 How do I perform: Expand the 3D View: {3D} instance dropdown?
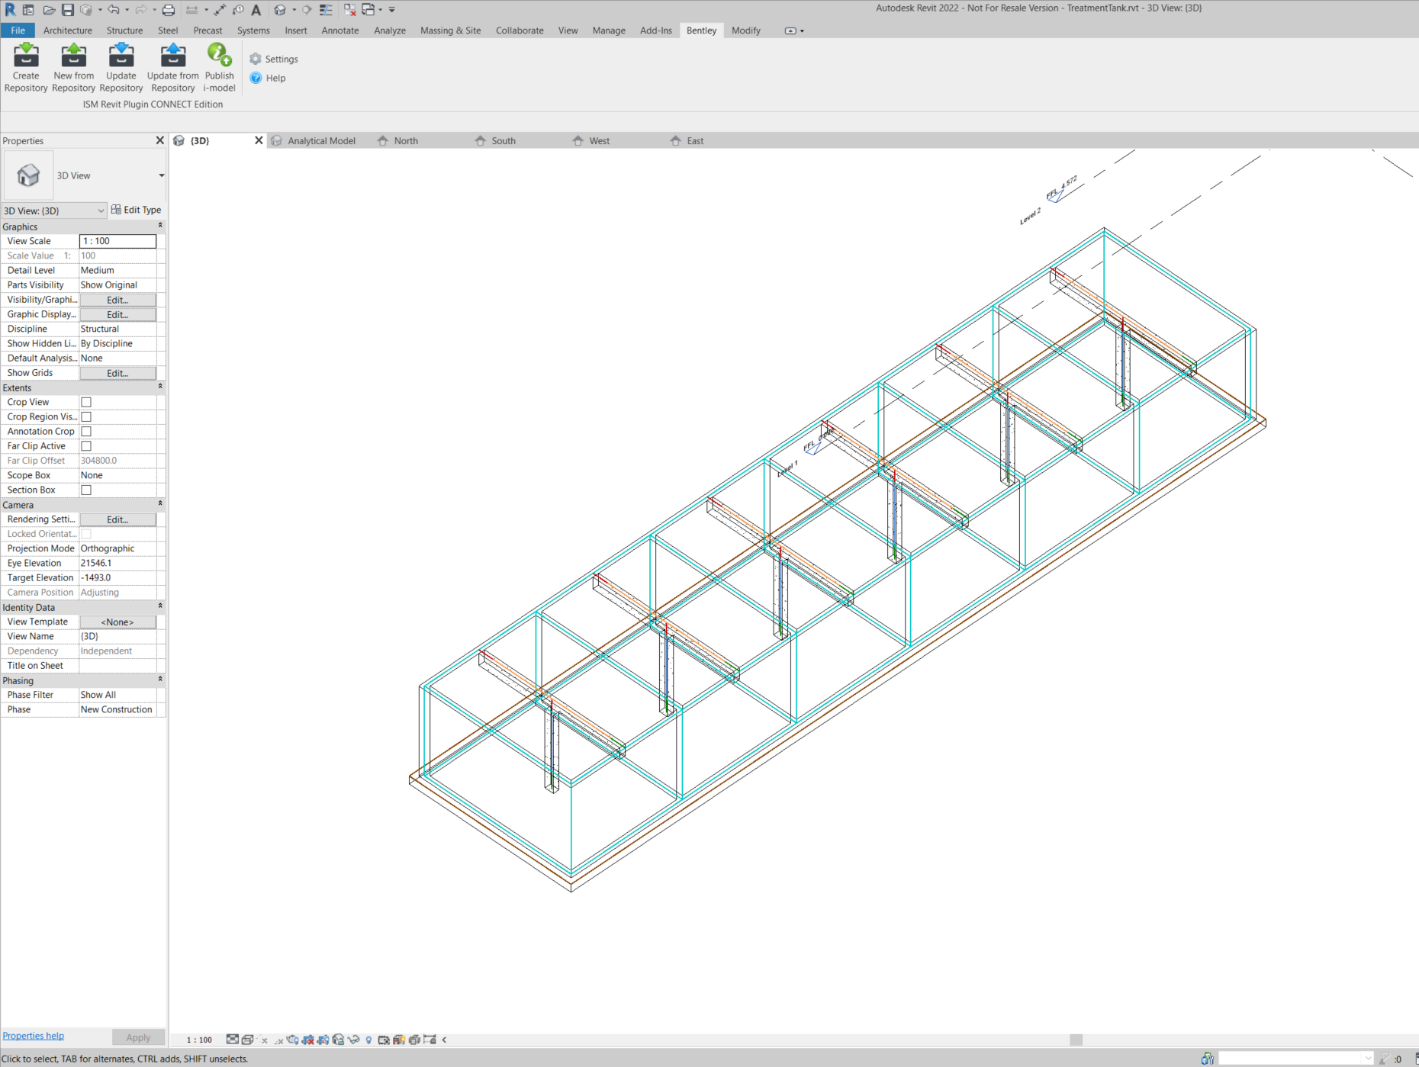coord(101,211)
